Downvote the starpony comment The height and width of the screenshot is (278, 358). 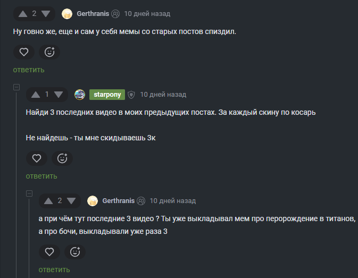tap(58, 95)
